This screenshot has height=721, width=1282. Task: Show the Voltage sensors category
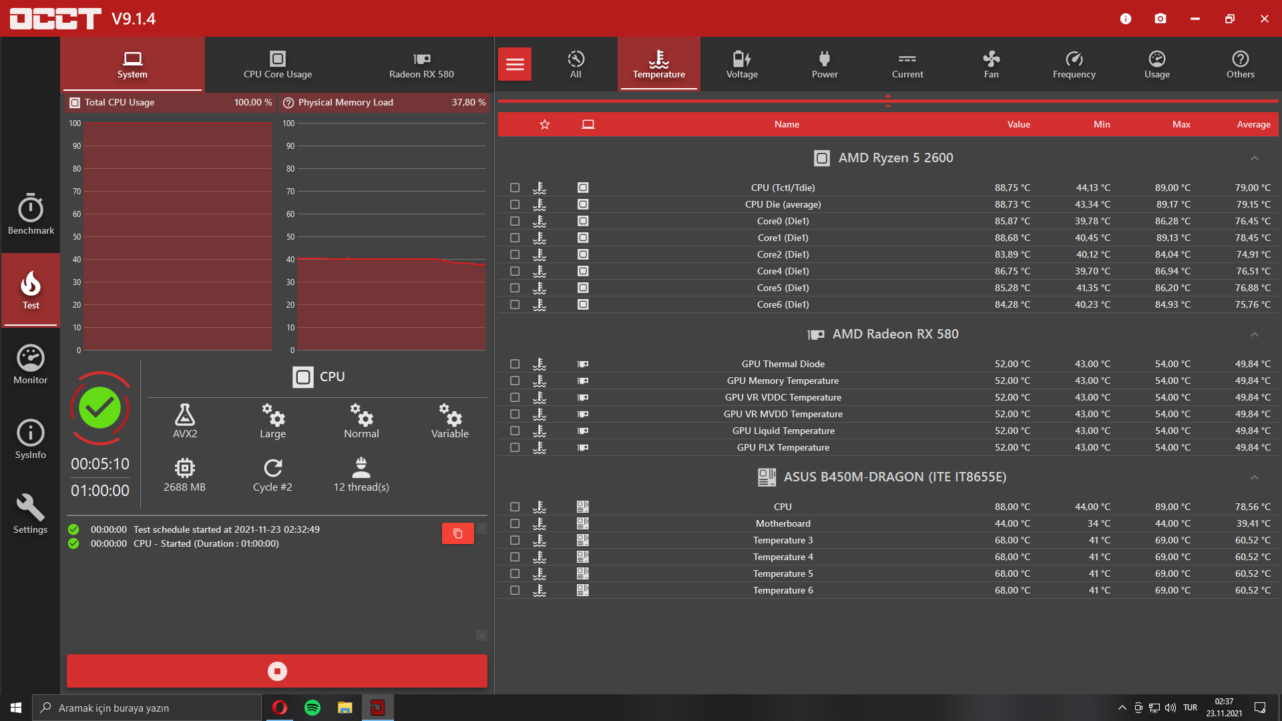[x=742, y=64]
